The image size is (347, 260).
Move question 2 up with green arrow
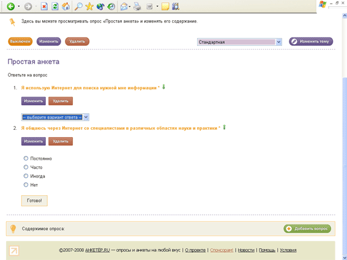[x=224, y=127]
